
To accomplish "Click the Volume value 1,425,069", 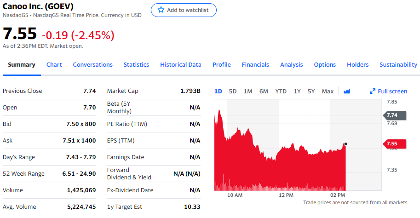I will [x=81, y=190].
